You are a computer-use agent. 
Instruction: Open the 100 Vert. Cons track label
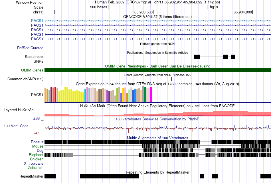tap(16, 126)
